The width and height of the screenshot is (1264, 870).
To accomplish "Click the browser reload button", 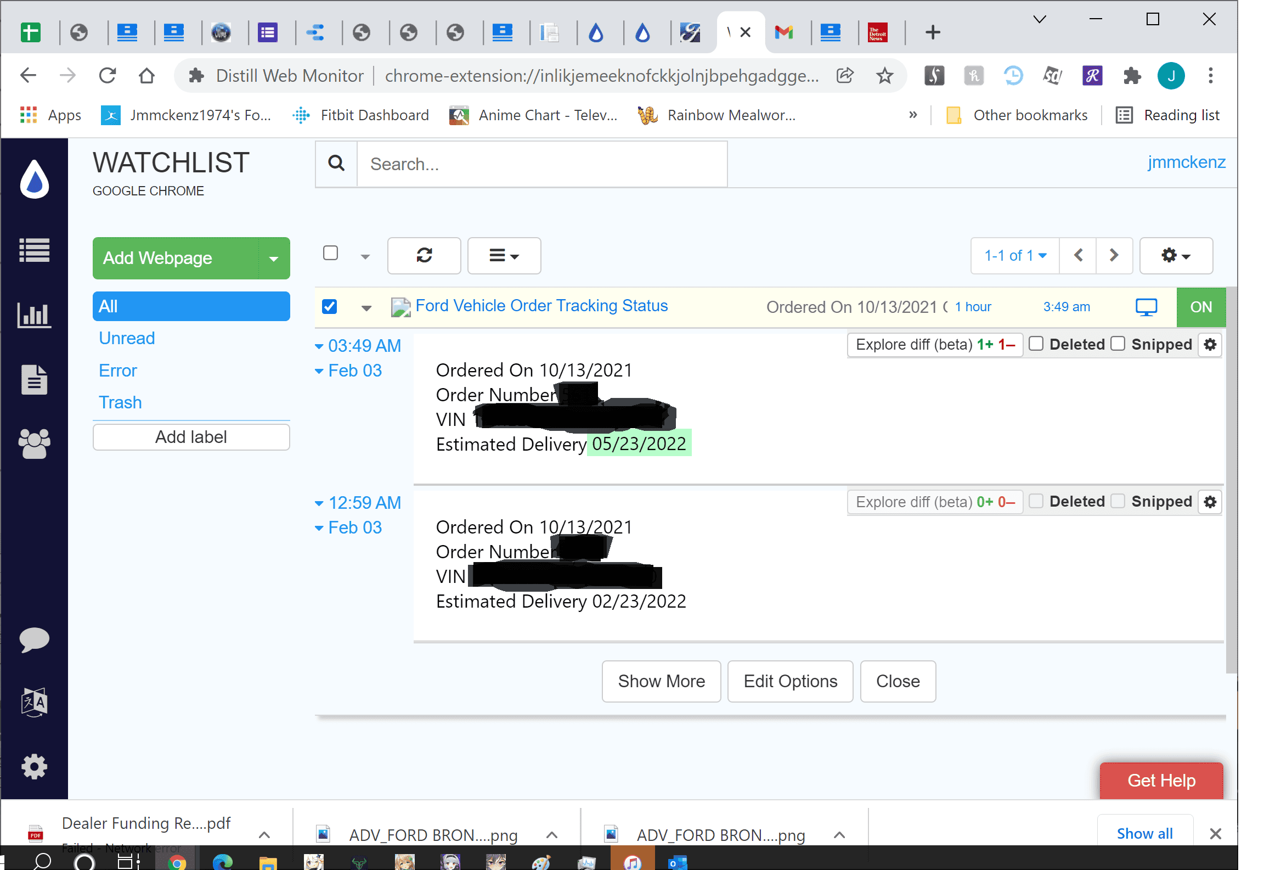I will click(108, 75).
